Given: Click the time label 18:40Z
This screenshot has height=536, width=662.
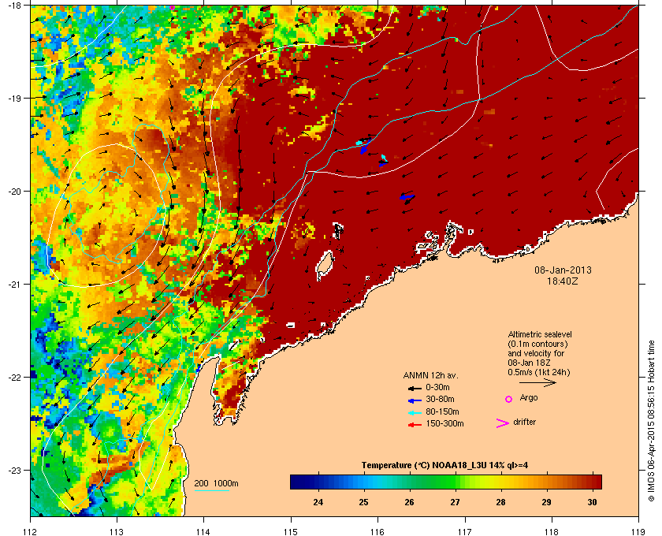Looking at the screenshot, I should coord(563,281).
